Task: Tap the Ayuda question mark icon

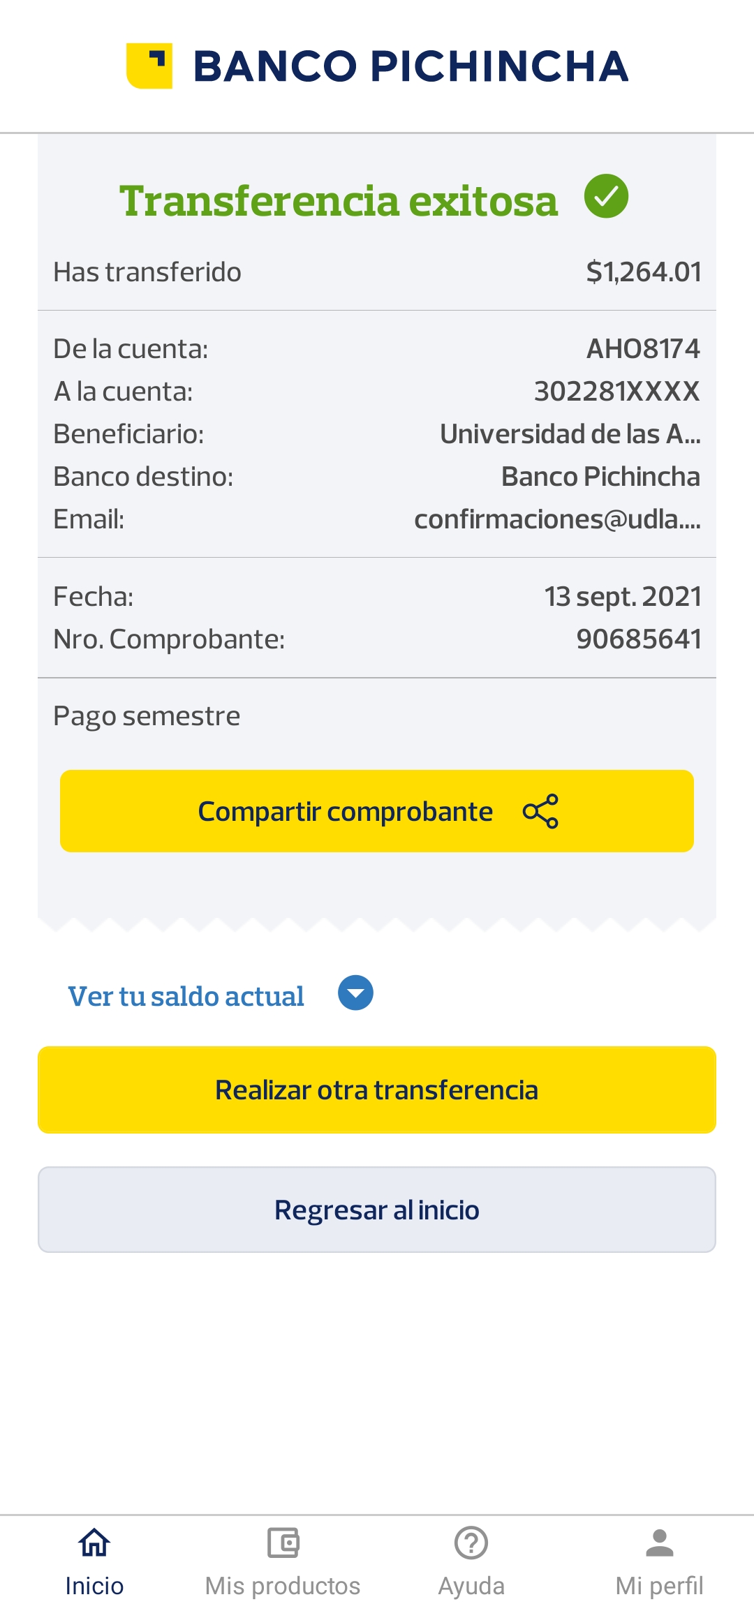Action: (x=471, y=1543)
